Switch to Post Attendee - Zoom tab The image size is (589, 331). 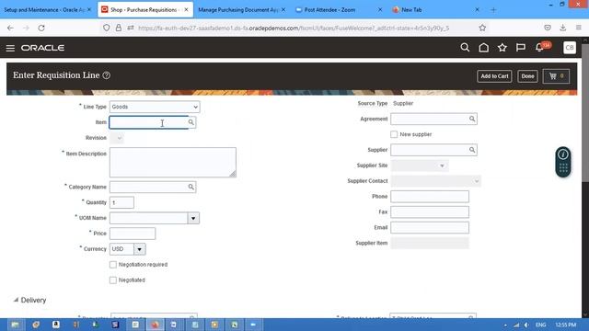coord(329,10)
